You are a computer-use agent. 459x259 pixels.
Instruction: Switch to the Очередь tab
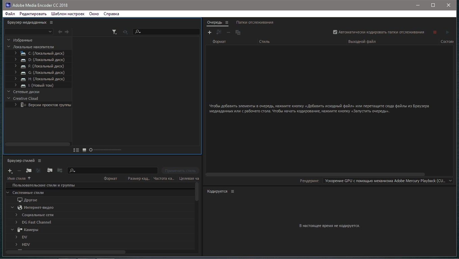pos(215,22)
